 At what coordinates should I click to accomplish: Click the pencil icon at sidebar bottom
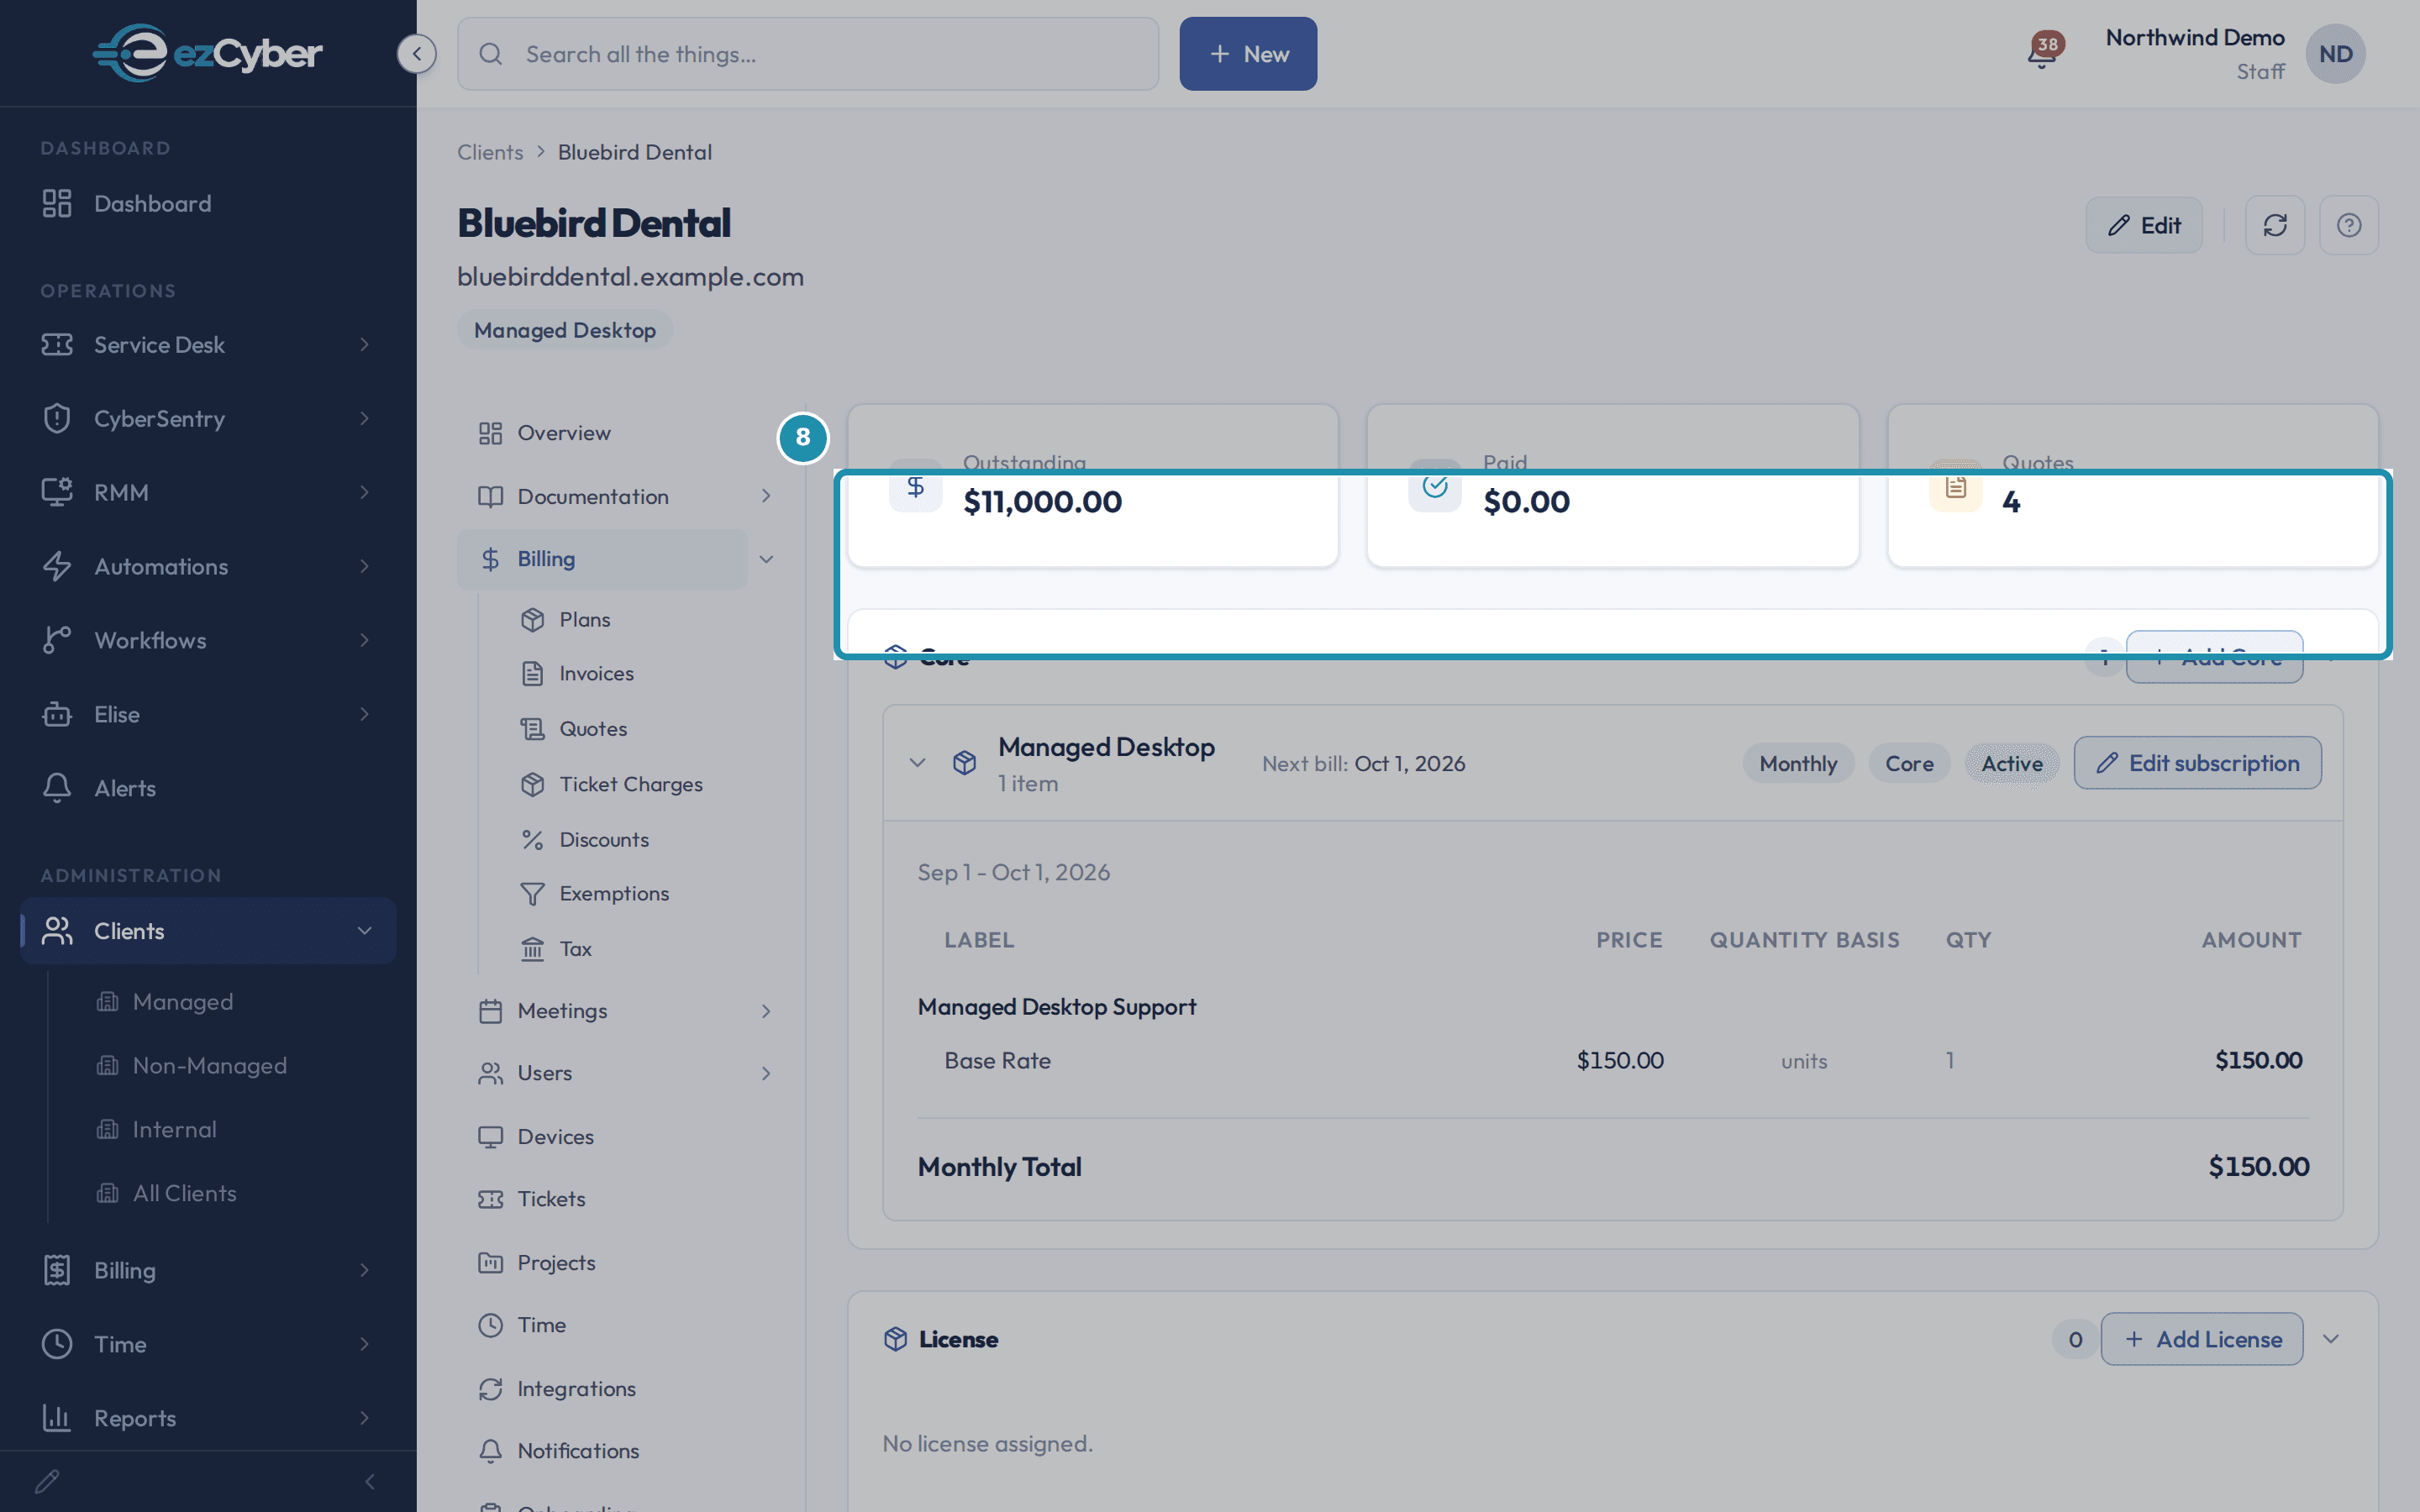[x=47, y=1482]
